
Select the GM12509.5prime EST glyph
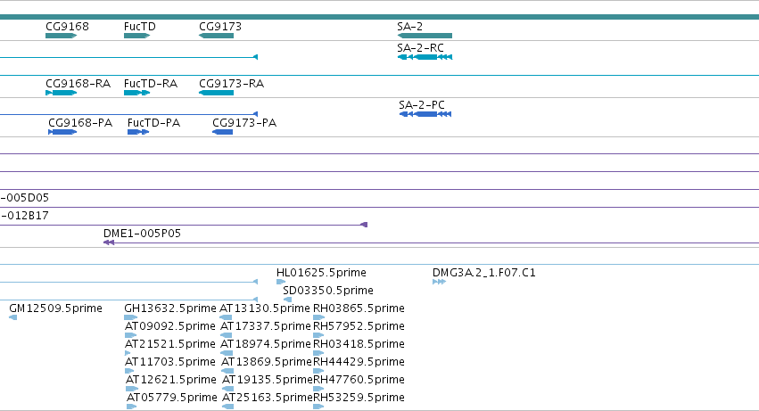point(13,317)
